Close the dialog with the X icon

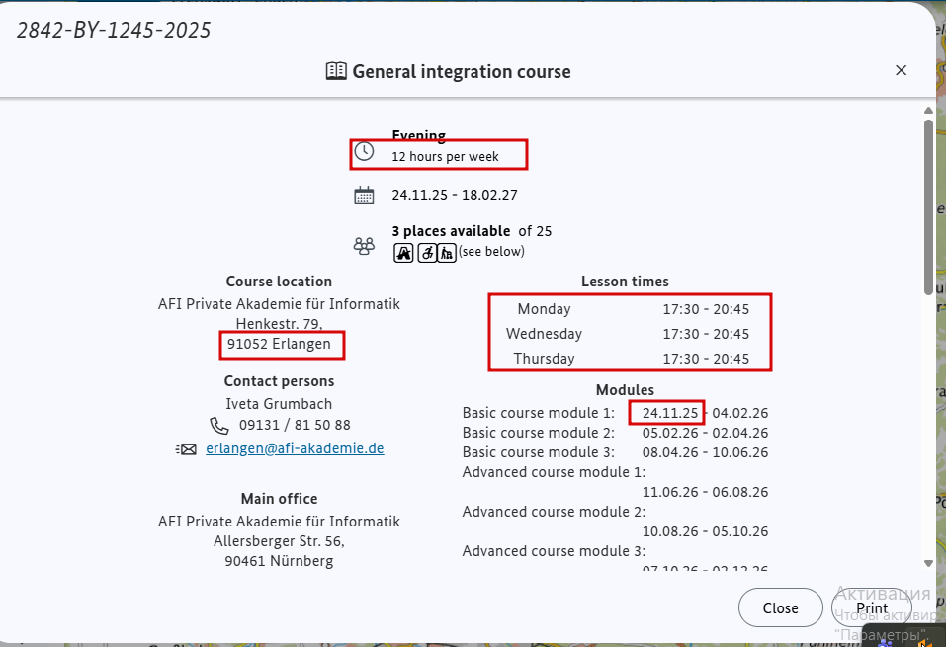coord(901,70)
